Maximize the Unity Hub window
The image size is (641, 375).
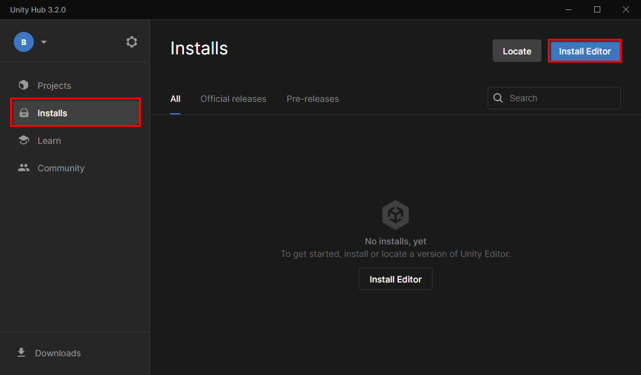(597, 9)
